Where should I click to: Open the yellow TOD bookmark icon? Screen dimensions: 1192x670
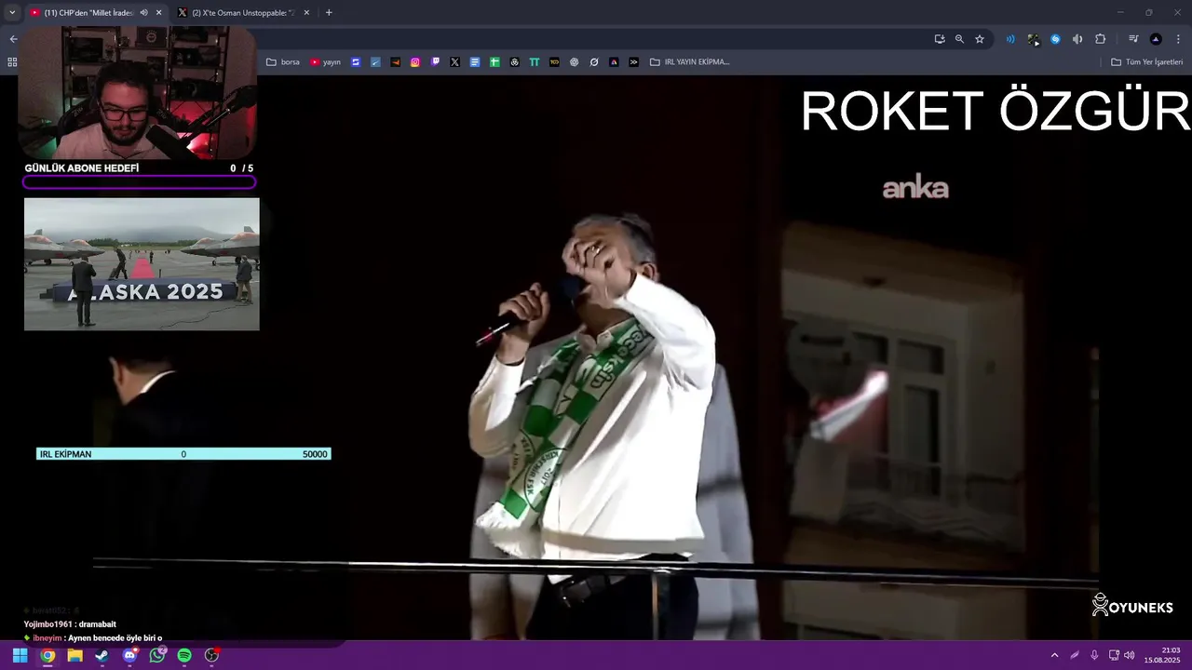[554, 62]
